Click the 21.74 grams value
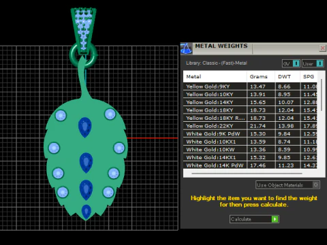 (258, 126)
